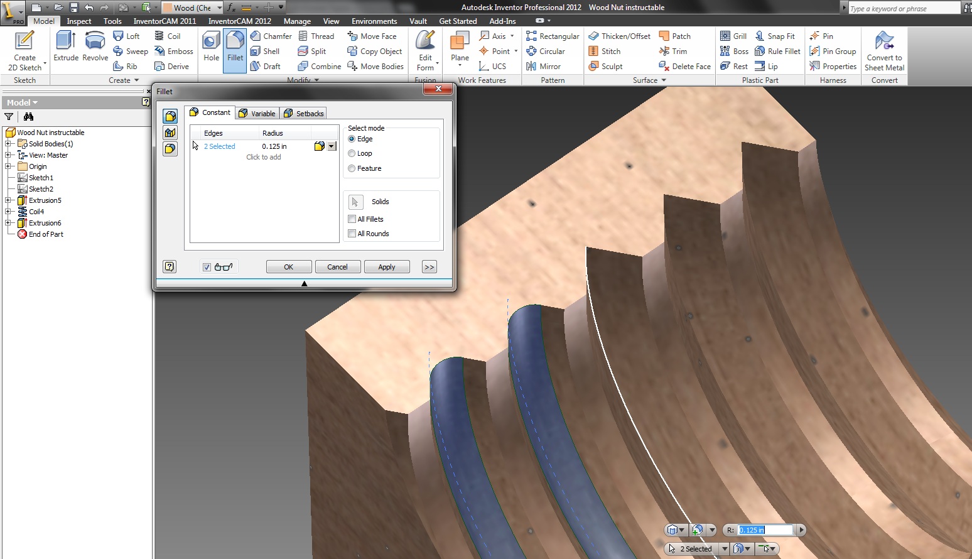Switch to Setbacks tab
Image resolution: width=972 pixels, height=559 pixels.
pyautogui.click(x=303, y=113)
